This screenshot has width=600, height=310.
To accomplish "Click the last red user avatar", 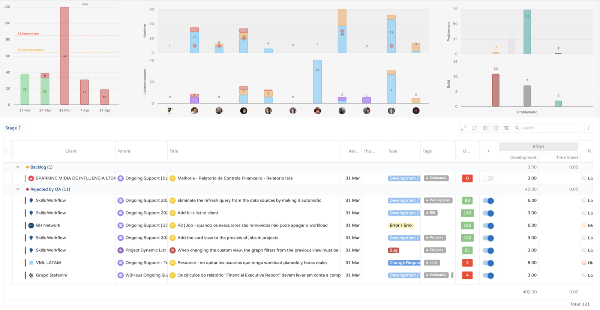I will coord(416,111).
